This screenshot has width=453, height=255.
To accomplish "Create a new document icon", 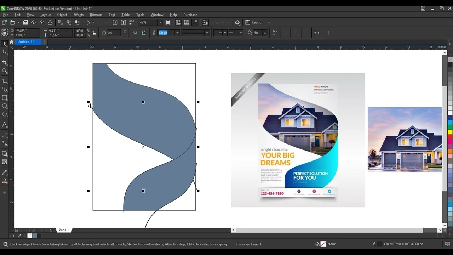I will tap(4, 22).
